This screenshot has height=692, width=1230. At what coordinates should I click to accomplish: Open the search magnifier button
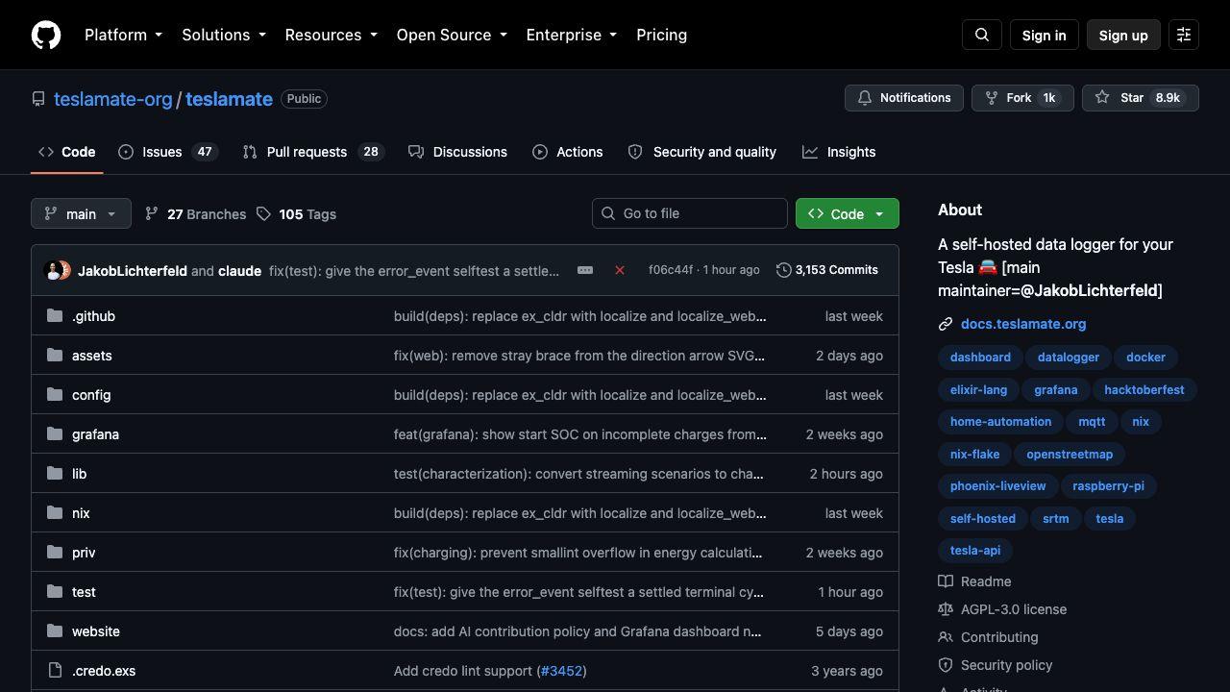pyautogui.click(x=982, y=35)
